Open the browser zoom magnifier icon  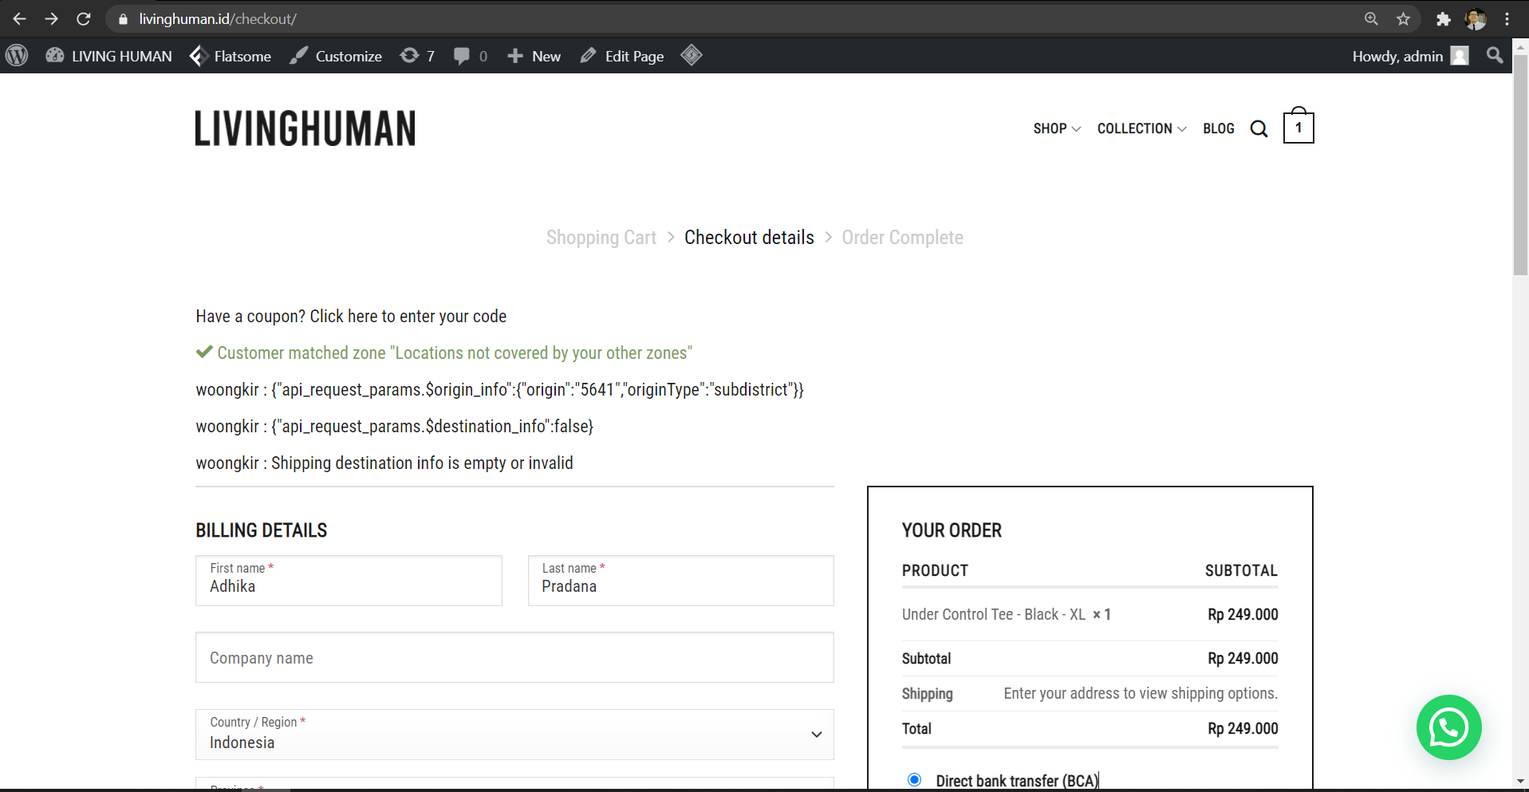coord(1371,18)
